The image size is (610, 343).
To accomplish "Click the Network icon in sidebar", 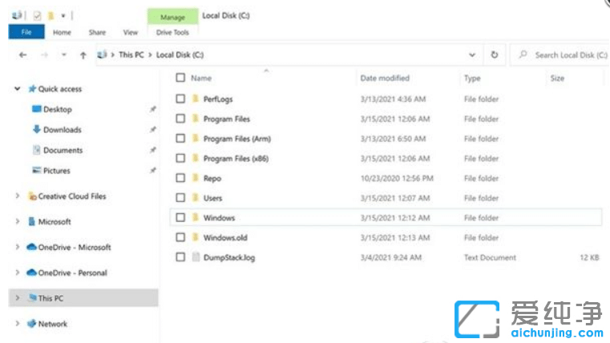I will tap(31, 324).
